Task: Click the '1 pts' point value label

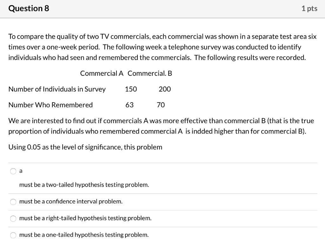Action: click(x=309, y=9)
